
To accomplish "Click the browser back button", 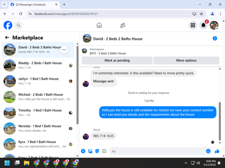I will 5,14.
